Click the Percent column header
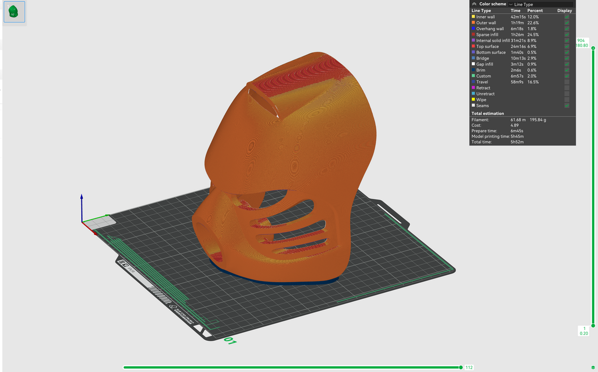 pyautogui.click(x=535, y=11)
